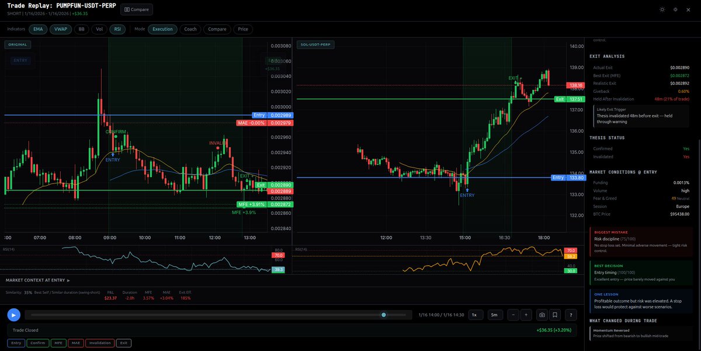Viewport: 701px width, 351px height.
Task: Click the Exit Eff. 185% stat
Action: click(x=185, y=294)
